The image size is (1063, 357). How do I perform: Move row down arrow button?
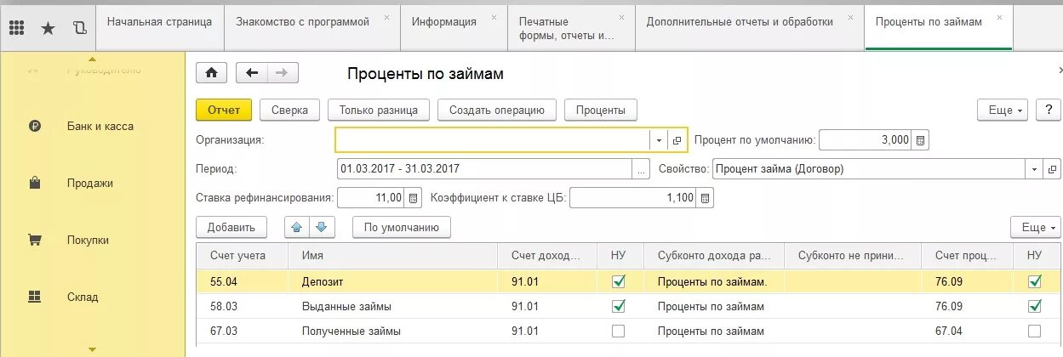click(322, 227)
